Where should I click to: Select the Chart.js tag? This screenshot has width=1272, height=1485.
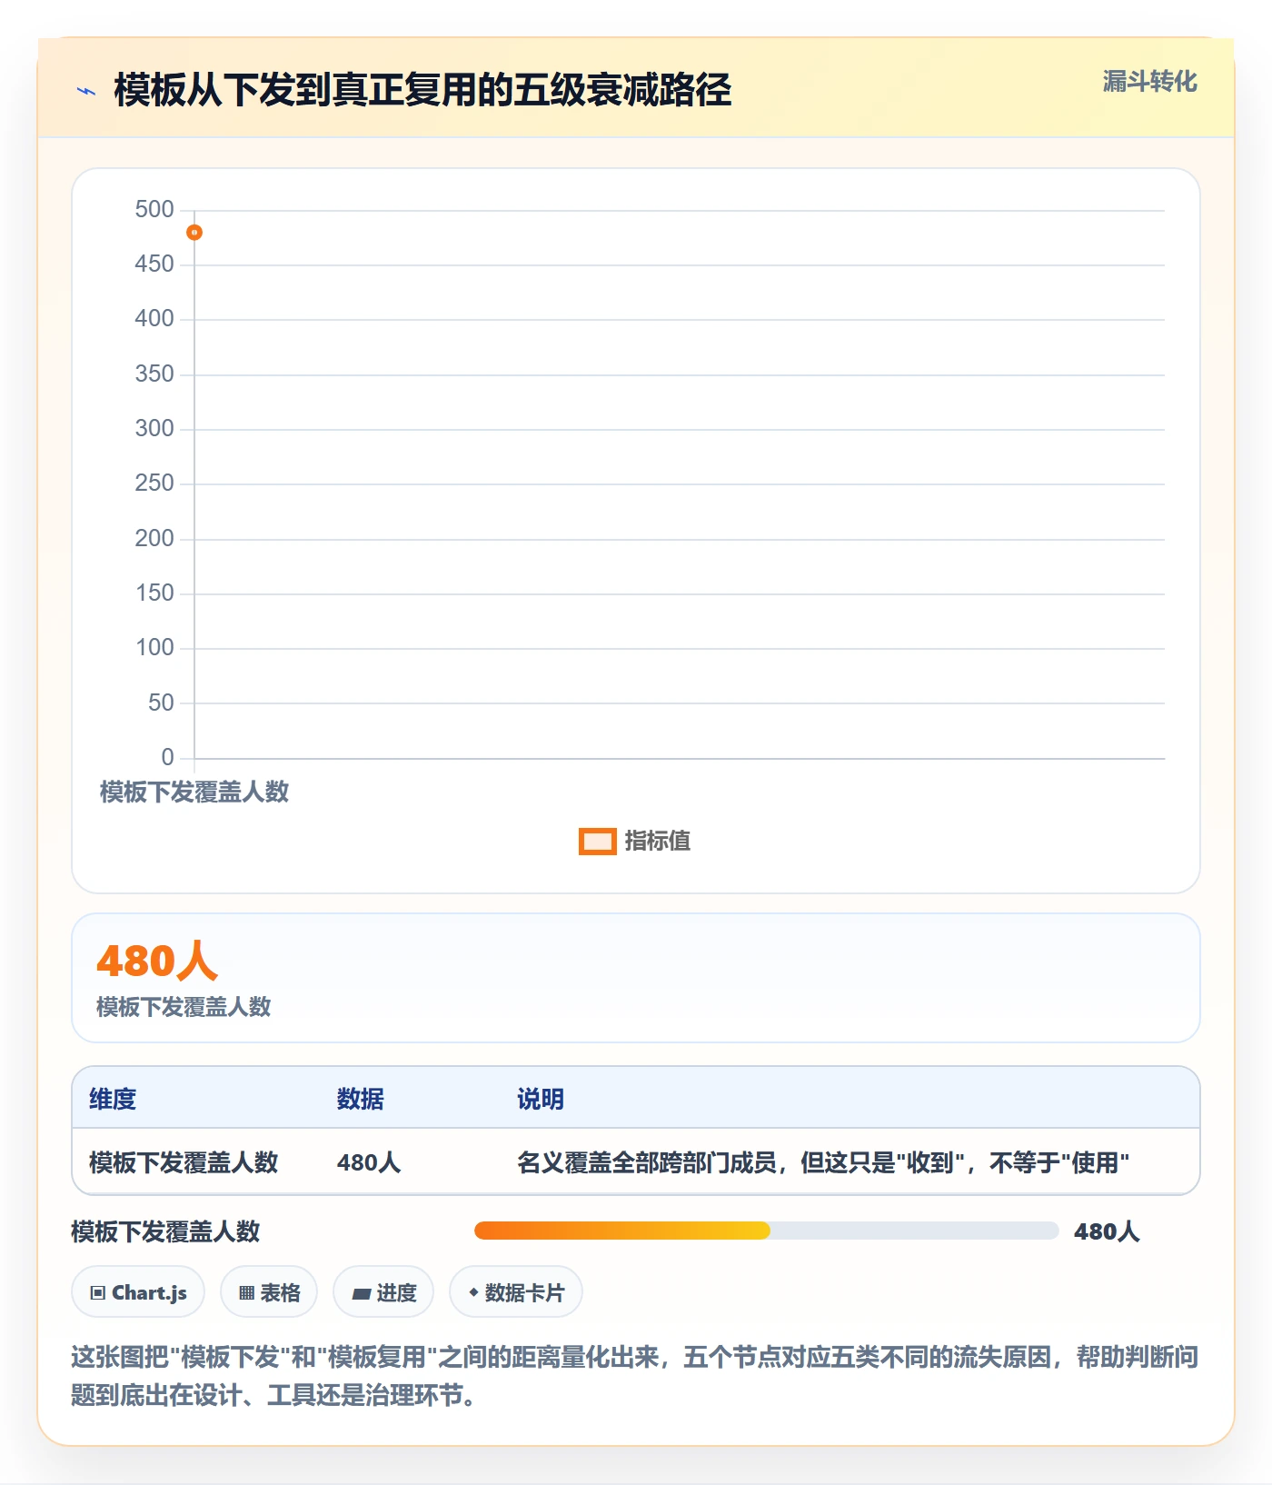(138, 1291)
